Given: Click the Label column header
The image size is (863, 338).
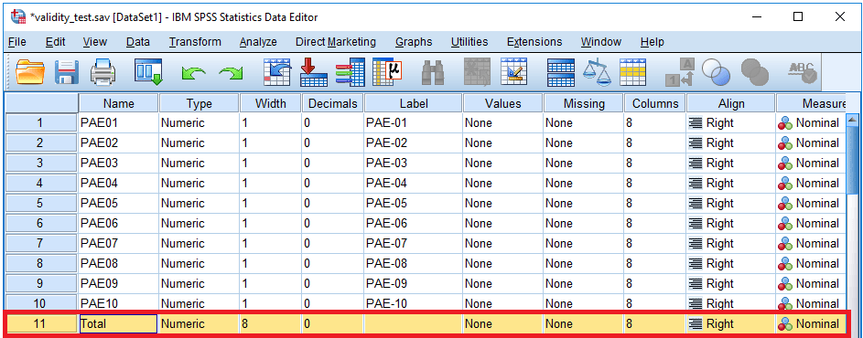Looking at the screenshot, I should 414,103.
